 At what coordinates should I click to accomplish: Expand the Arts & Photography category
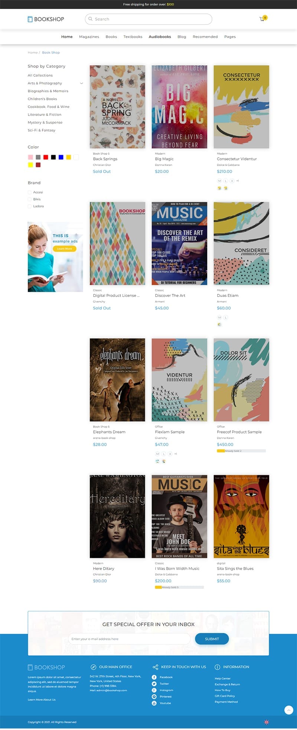(82, 83)
